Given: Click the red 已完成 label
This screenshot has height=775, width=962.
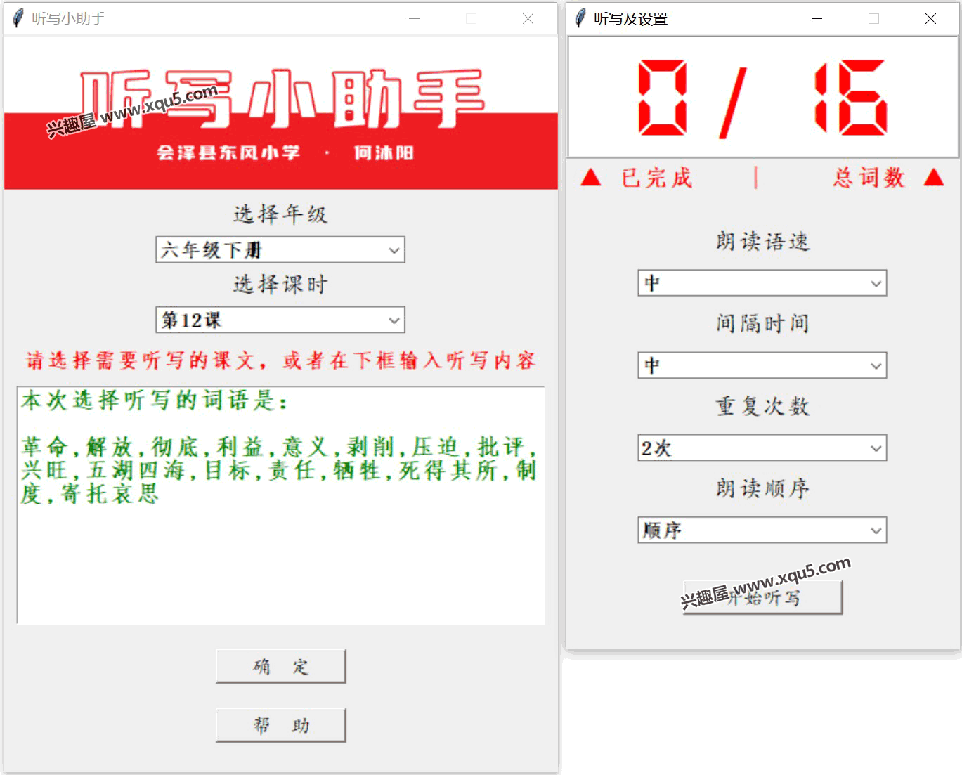Looking at the screenshot, I should 656,178.
